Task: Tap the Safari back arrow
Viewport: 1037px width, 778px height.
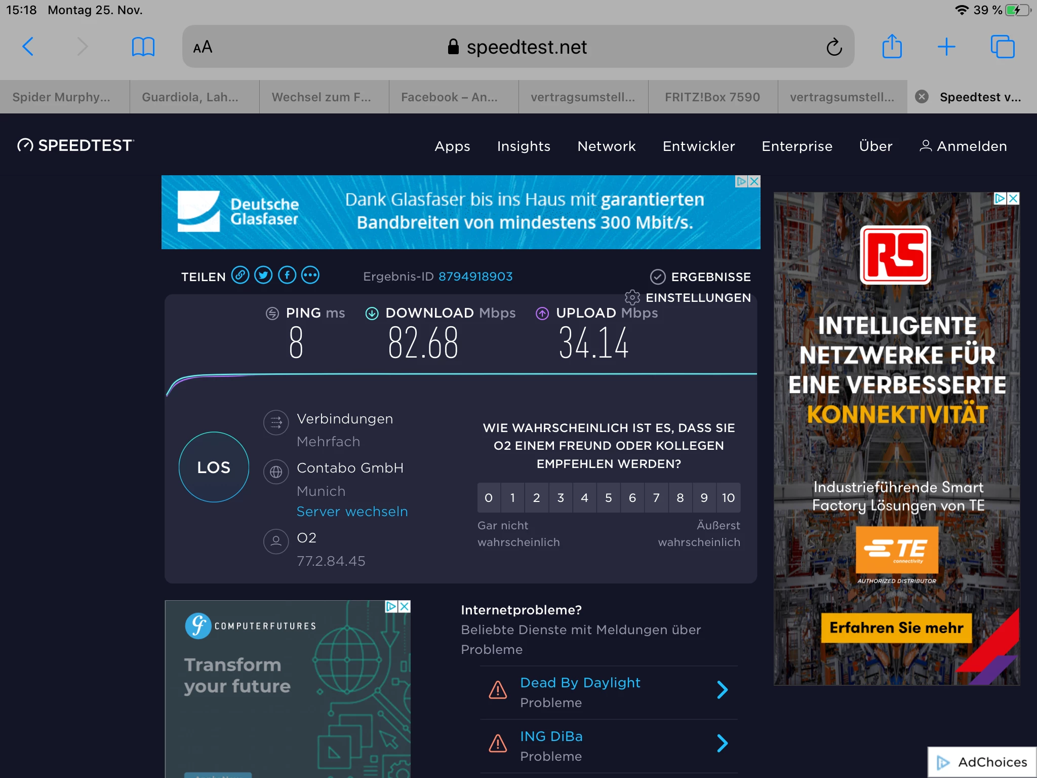Action: tap(28, 47)
